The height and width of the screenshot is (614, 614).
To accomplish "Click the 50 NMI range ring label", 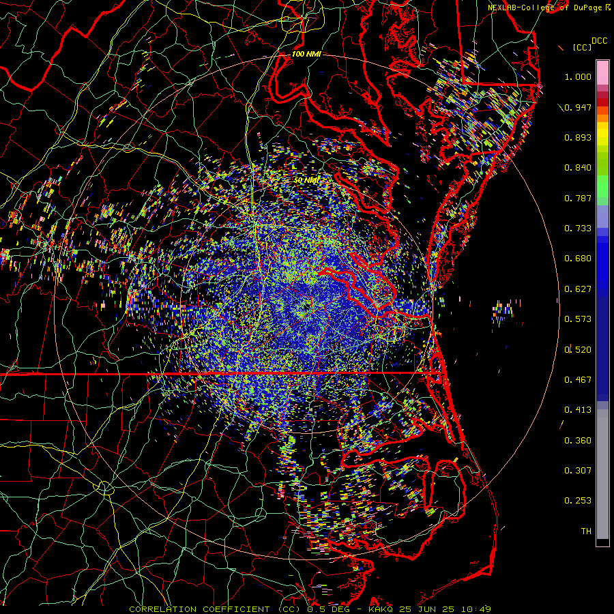I will 306,180.
